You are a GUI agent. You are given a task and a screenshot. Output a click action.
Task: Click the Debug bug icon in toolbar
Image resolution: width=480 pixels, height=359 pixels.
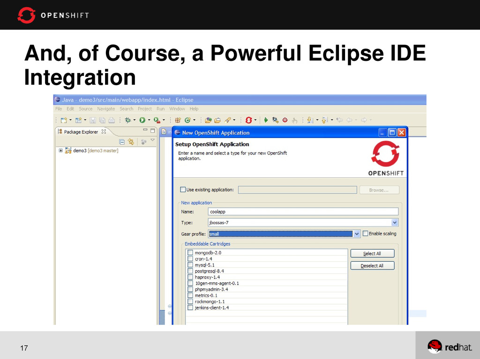pos(128,120)
